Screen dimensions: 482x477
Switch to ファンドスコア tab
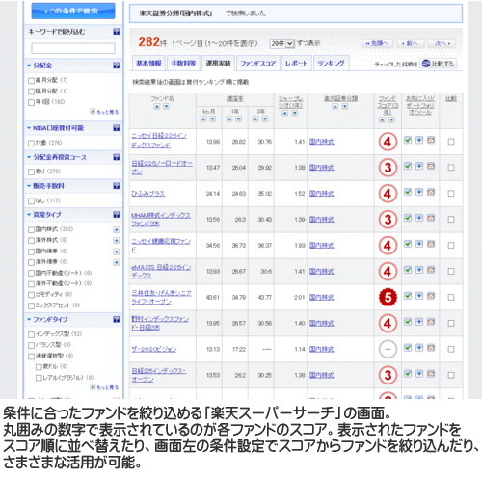pos(258,63)
